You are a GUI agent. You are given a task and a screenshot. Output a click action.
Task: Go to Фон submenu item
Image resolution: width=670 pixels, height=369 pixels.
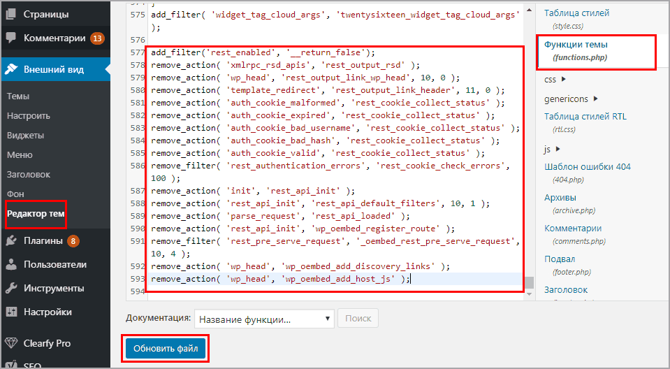pos(15,194)
